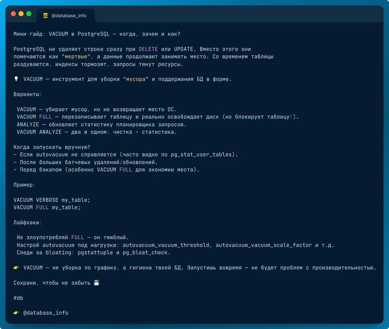Click the yellow database icon in the tab
The image size is (389, 329).
[45, 16]
